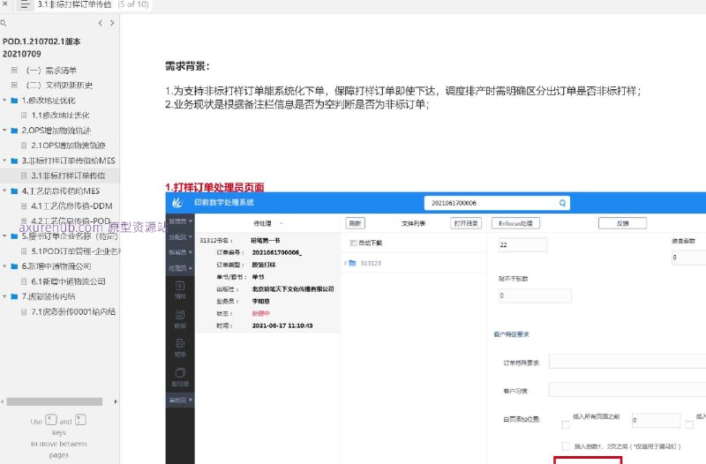The width and height of the screenshot is (706, 464).
Task: Click the 贴不干胶数 input field
Action: [x=535, y=296]
